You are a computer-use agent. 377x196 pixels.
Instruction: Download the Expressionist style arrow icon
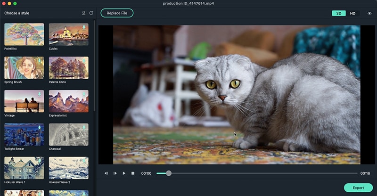pos(84,94)
